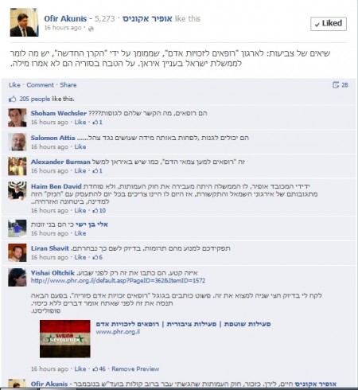Viewport: 358px width, 390px height.
Task: Click Remove Preview on Vishai's comment
Action: tap(135, 369)
